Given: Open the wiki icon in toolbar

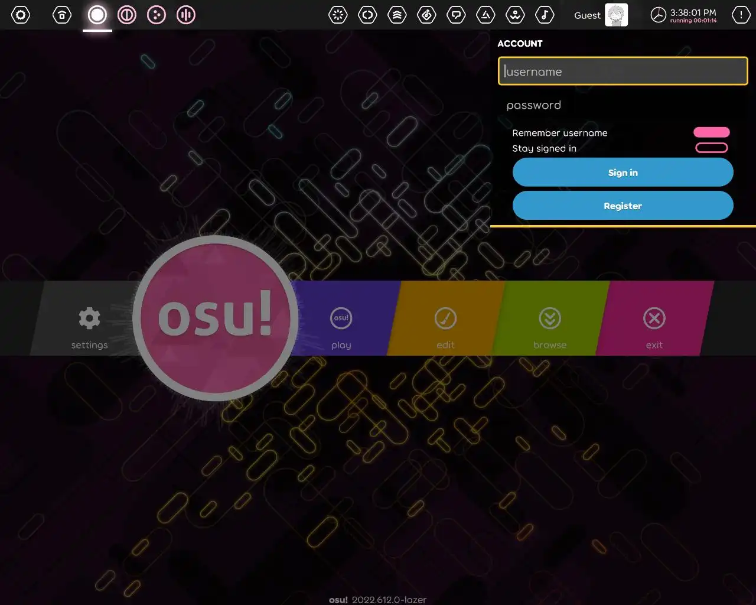Looking at the screenshot, I should (x=515, y=15).
